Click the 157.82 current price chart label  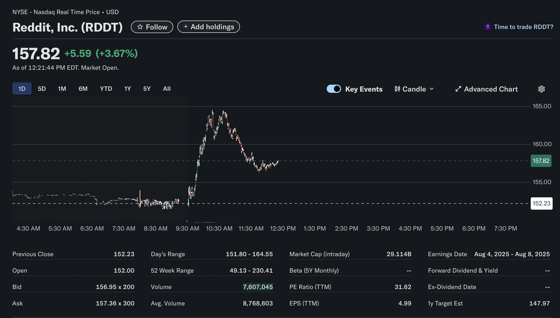tap(541, 161)
